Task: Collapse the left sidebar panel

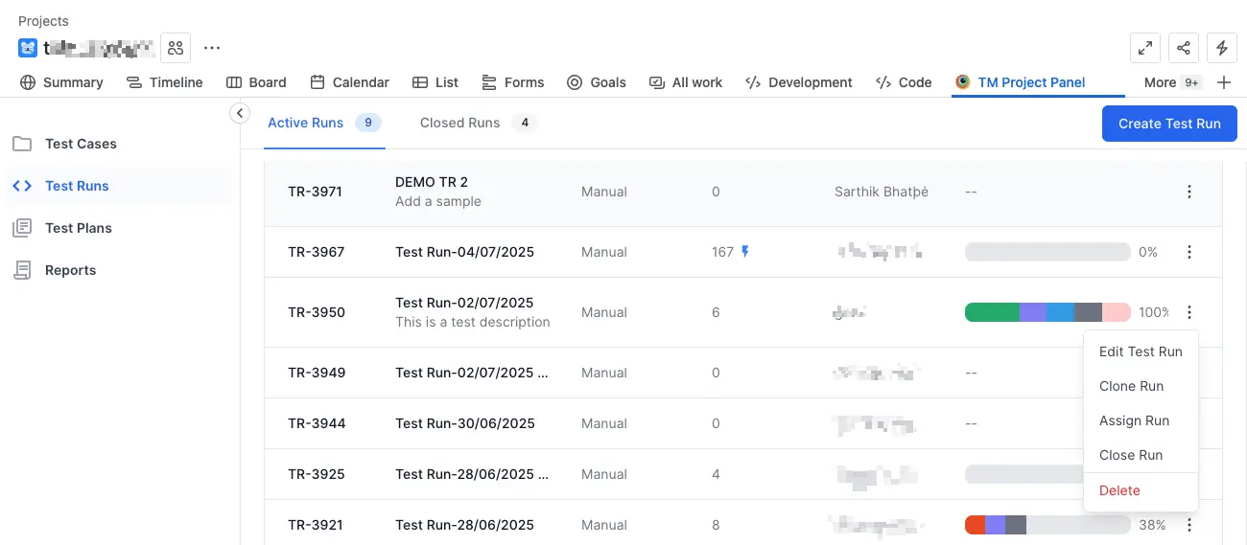Action: click(239, 114)
